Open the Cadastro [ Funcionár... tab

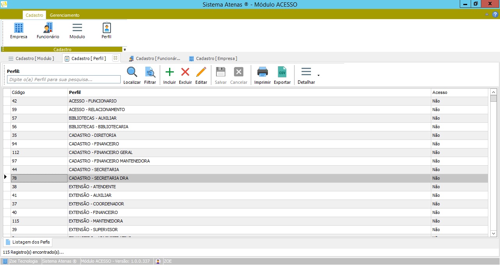tap(155, 58)
